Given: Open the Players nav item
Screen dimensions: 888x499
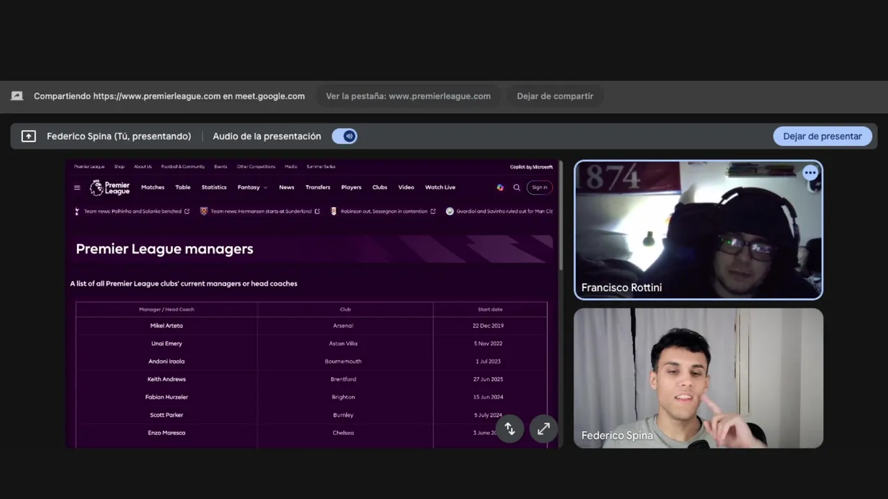Looking at the screenshot, I should coord(351,187).
